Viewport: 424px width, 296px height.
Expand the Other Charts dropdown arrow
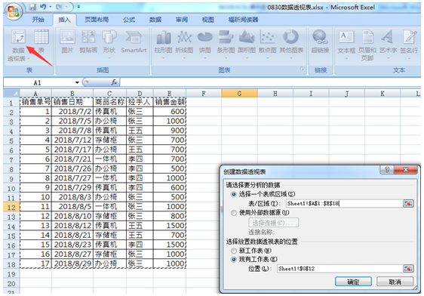(x=291, y=58)
